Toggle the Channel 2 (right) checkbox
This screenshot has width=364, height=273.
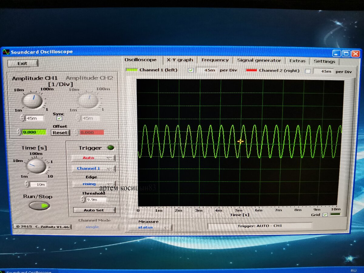click(x=308, y=71)
